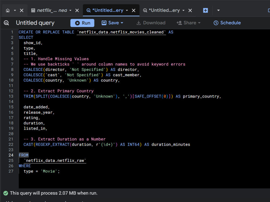Open dropdown on the active Untitled query tab
The width and height of the screenshot is (270, 202).
(127, 11)
